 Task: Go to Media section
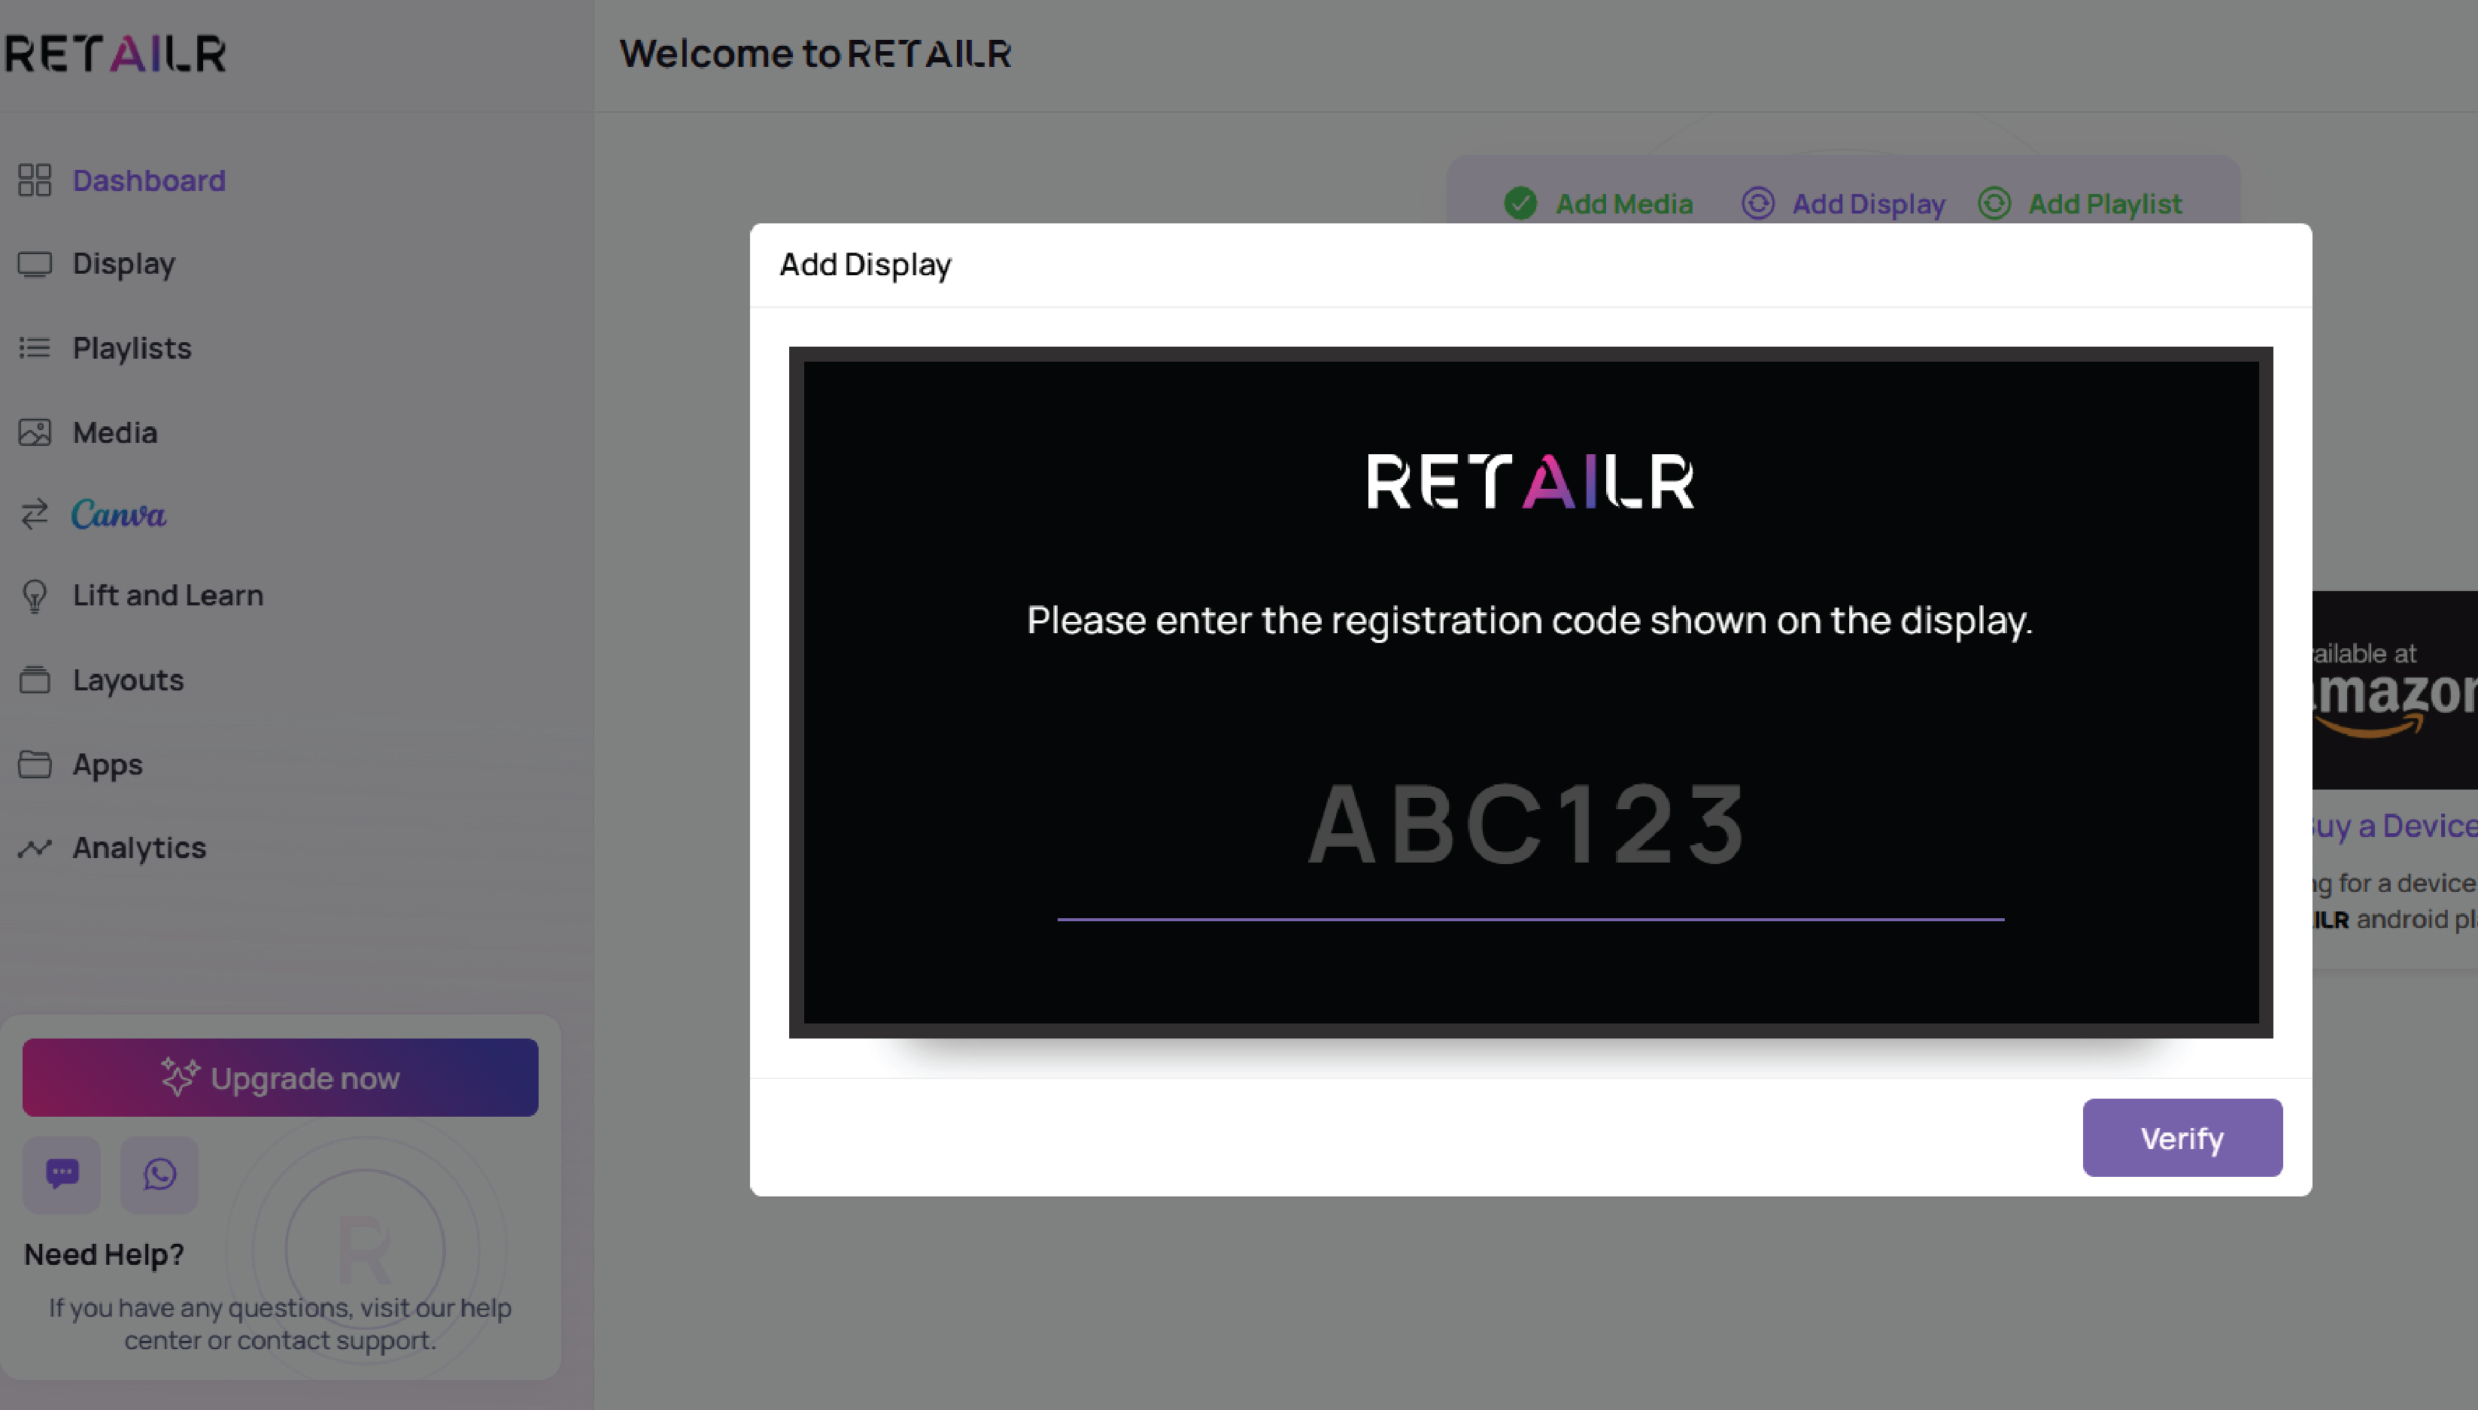pos(114,432)
